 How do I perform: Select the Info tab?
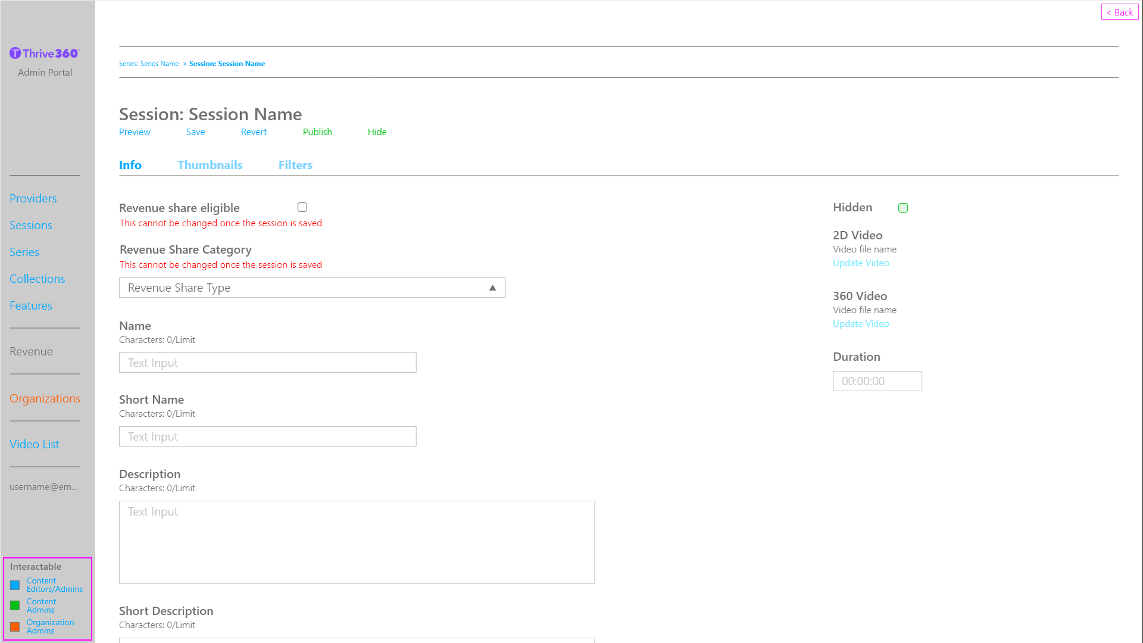pyautogui.click(x=130, y=165)
